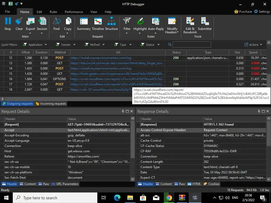Maximize the Response Details panel
This screenshot has height=203, width=271.
[x=263, y=111]
